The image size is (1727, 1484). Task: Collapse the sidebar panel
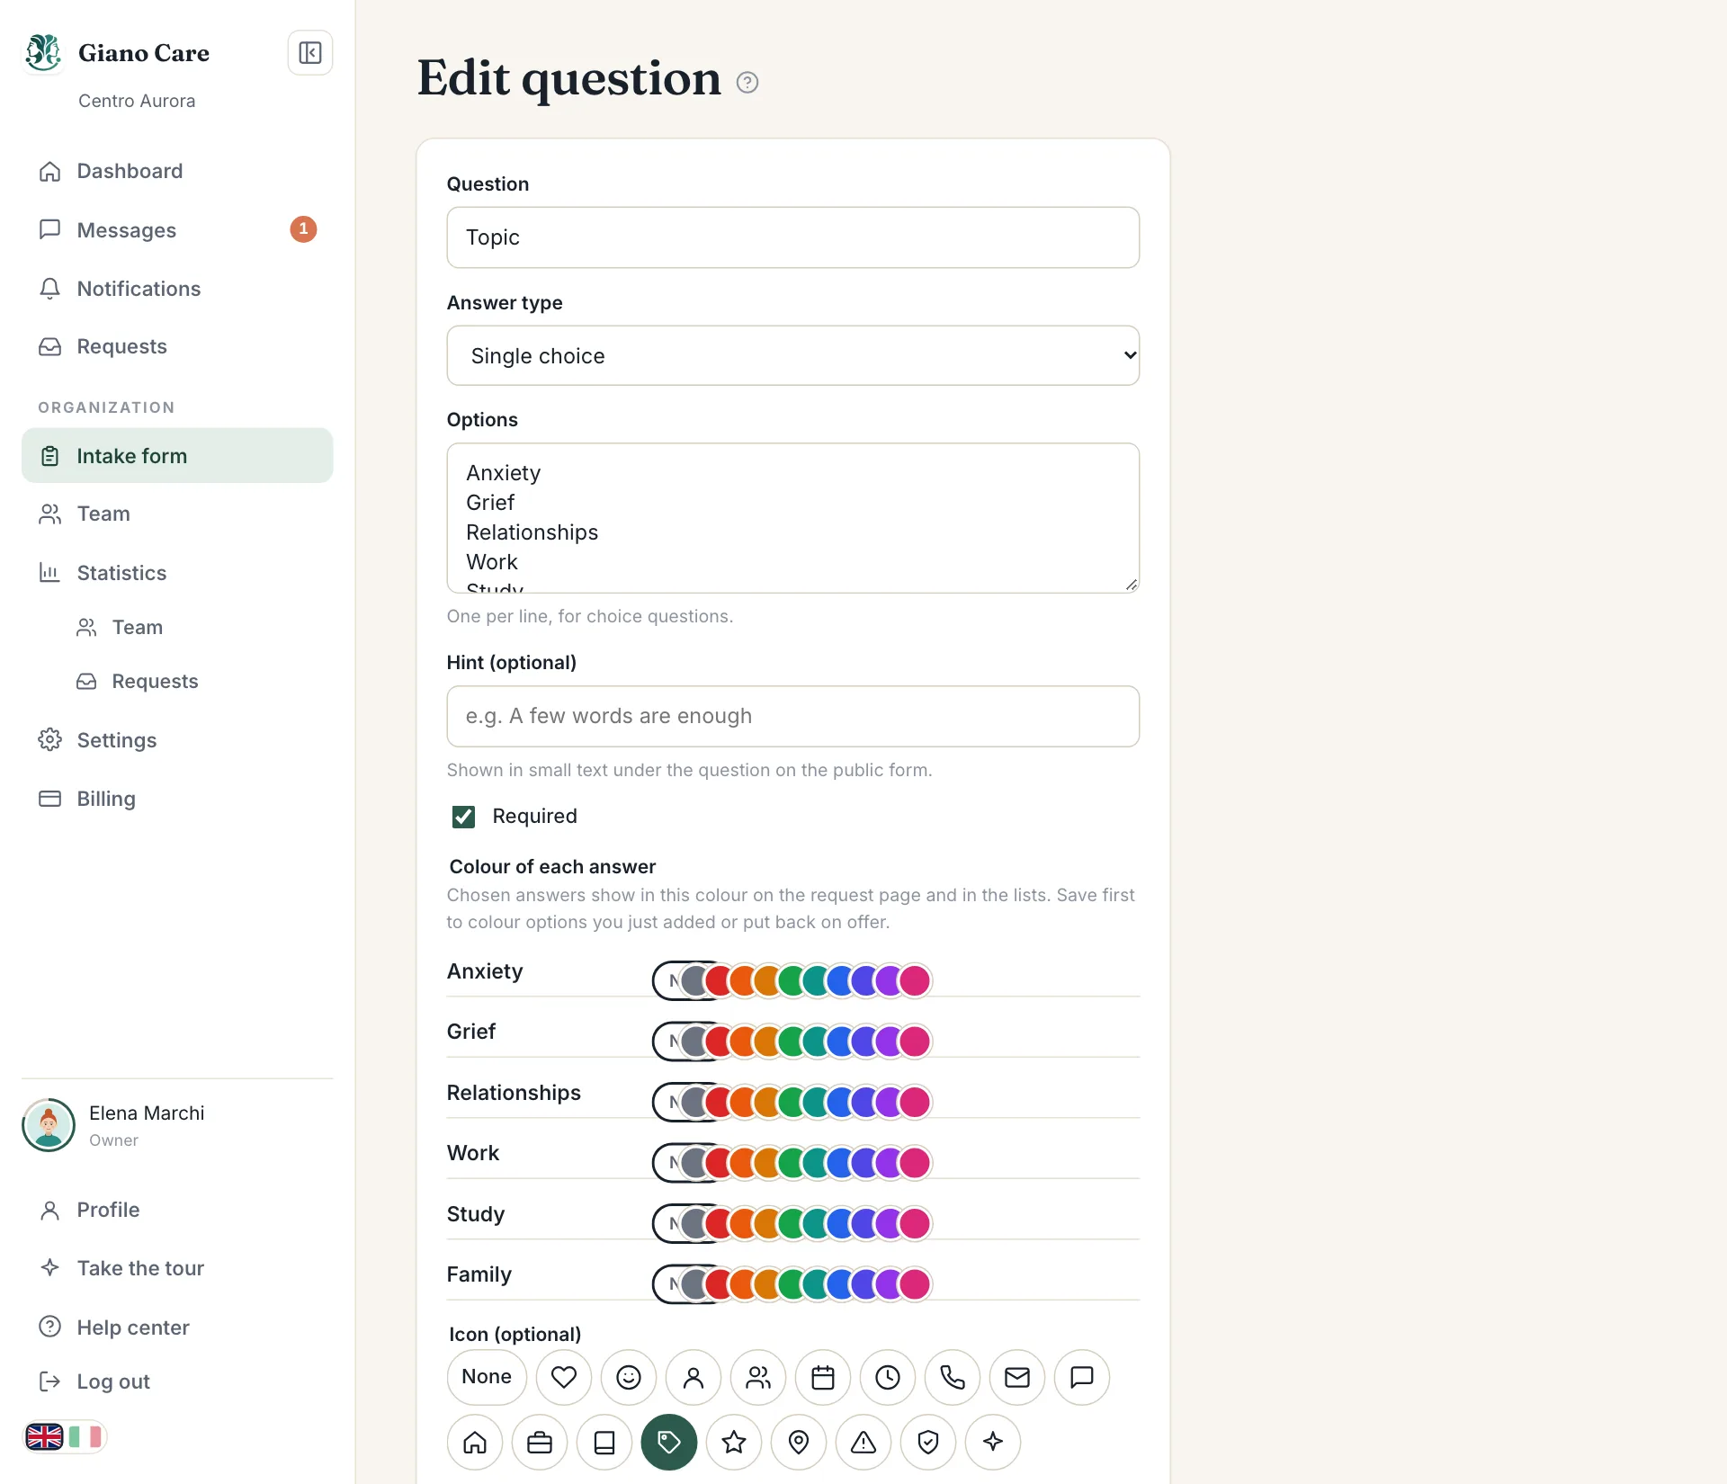(x=310, y=53)
